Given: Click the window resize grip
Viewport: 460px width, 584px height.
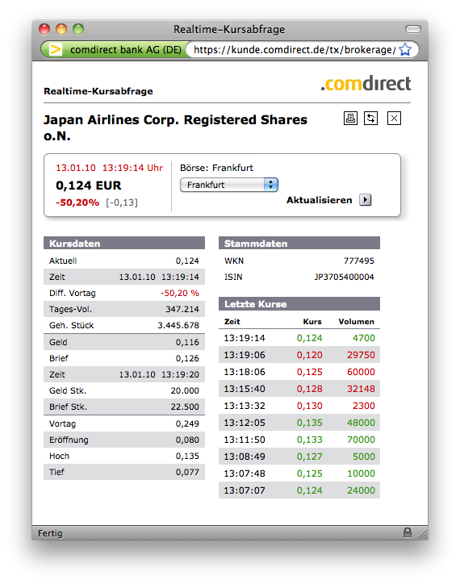Looking at the screenshot, I should tap(423, 535).
